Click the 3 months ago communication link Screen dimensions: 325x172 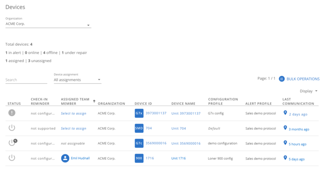(299, 129)
